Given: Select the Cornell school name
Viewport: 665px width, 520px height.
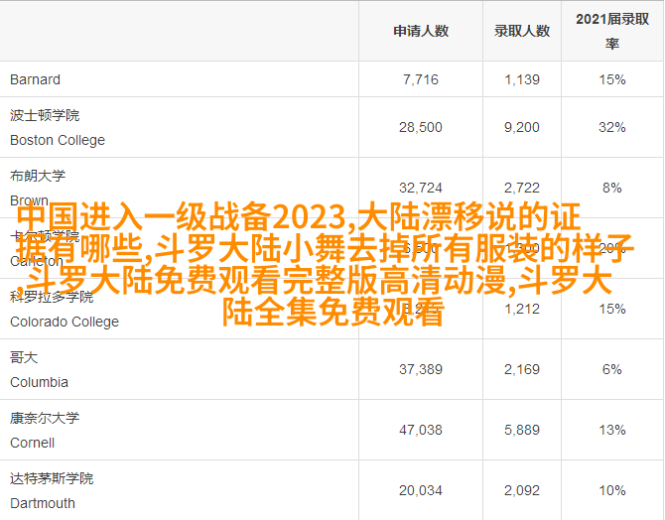Looking at the screenshot, I should [x=32, y=443].
